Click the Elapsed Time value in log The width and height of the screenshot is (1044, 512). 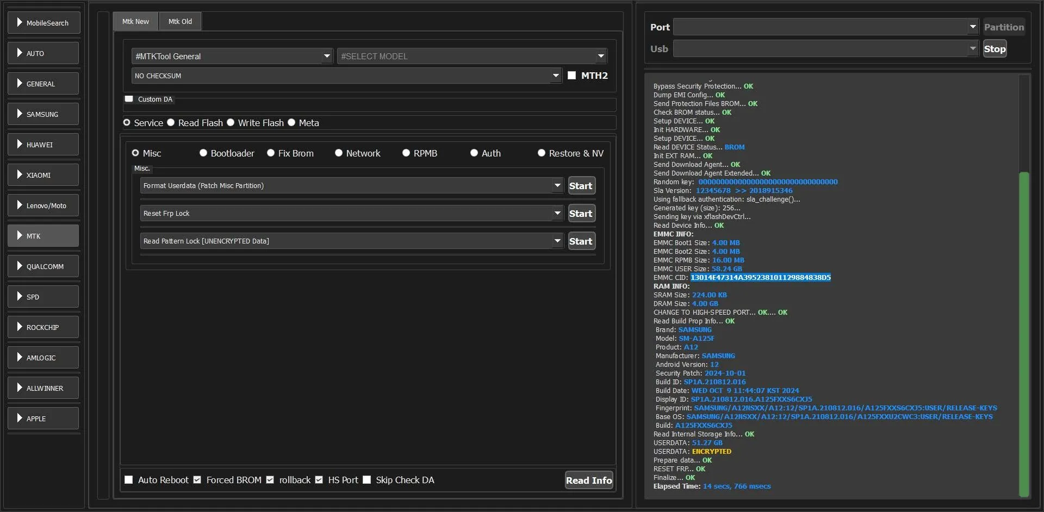pyautogui.click(x=737, y=486)
